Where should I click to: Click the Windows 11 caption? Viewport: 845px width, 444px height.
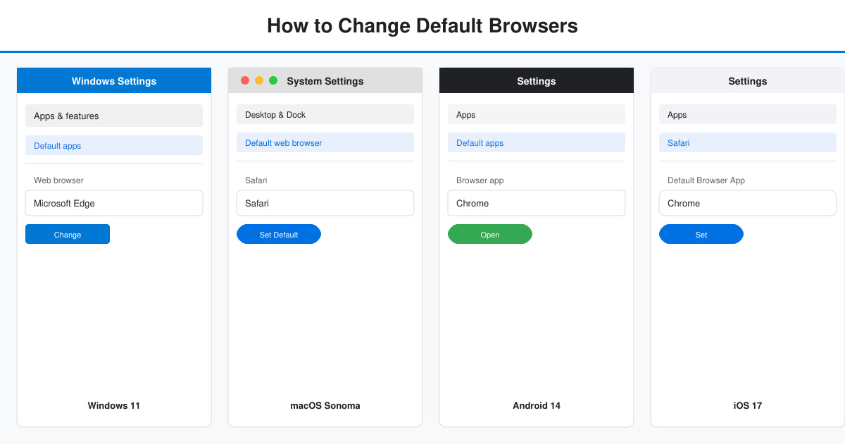pyautogui.click(x=114, y=405)
